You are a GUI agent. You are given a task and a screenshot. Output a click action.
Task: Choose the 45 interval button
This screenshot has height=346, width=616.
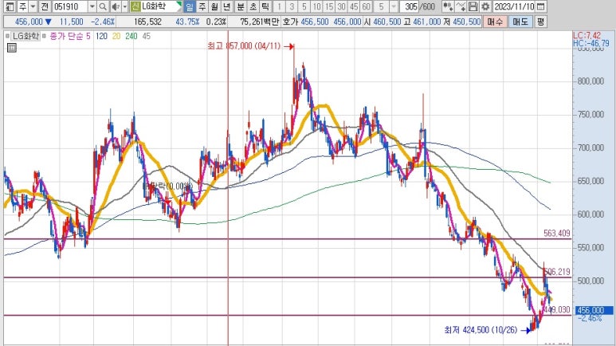354,6
